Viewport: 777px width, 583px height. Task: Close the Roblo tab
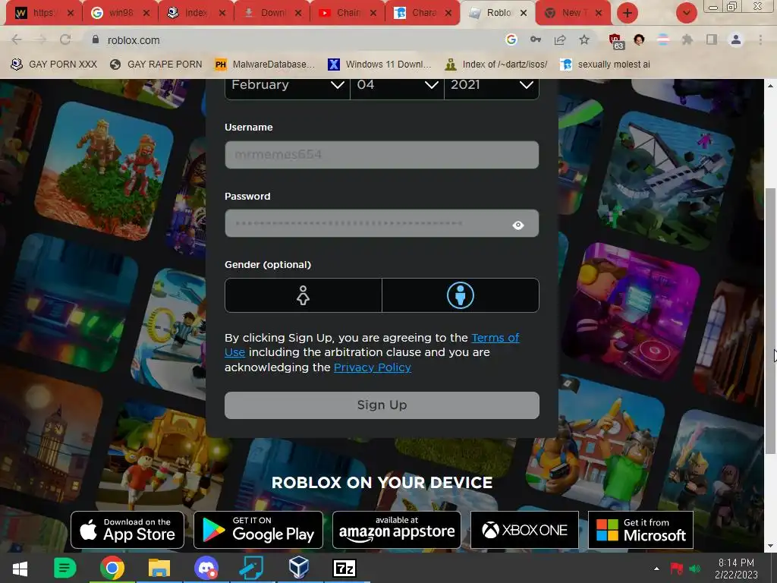[524, 13]
